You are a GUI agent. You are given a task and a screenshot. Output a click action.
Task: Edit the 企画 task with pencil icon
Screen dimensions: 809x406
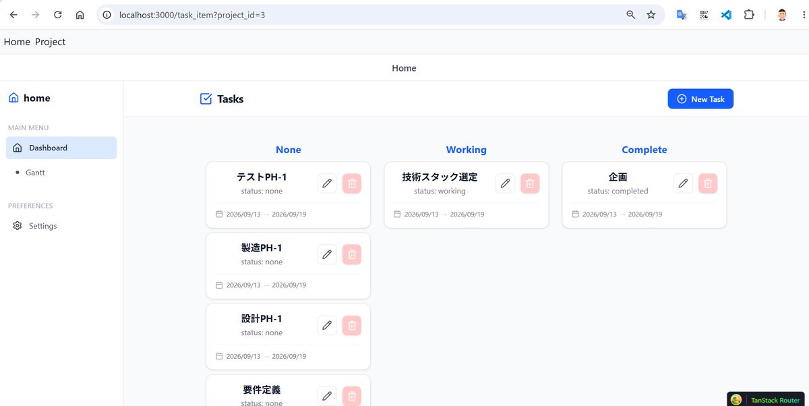click(x=683, y=183)
